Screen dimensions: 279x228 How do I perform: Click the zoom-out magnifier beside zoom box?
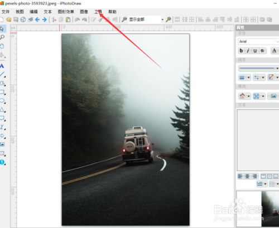(124, 20)
